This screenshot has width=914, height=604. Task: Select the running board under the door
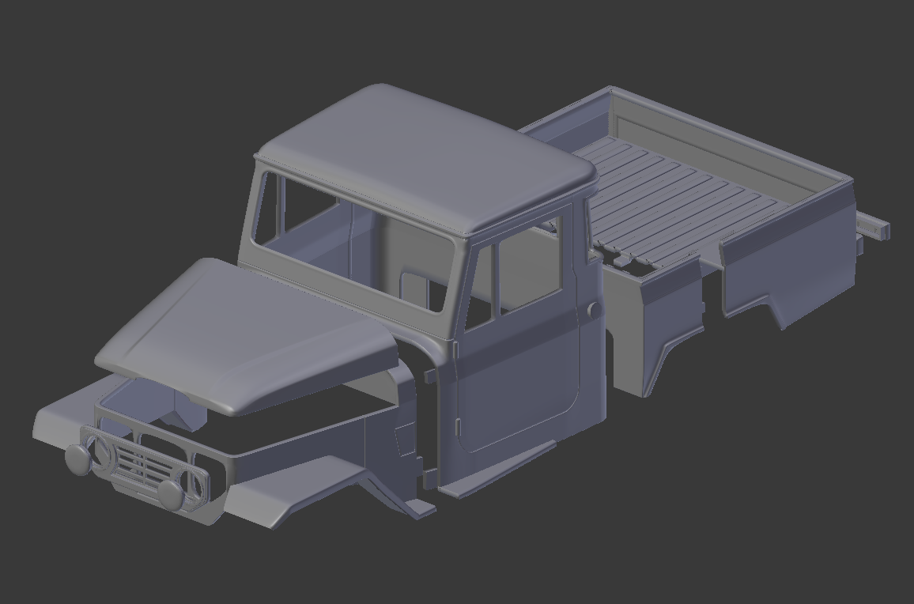pos(496,471)
